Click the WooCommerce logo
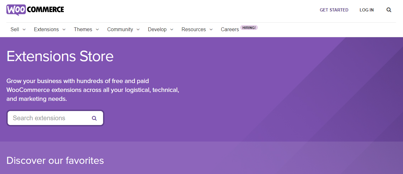The height and width of the screenshot is (174, 403). [35, 10]
